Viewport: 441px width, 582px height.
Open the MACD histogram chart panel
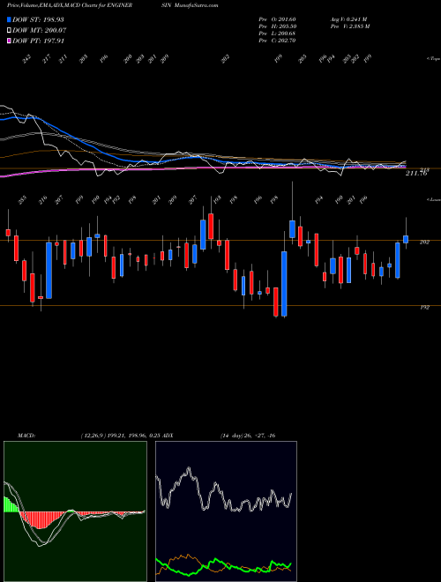[75, 511]
